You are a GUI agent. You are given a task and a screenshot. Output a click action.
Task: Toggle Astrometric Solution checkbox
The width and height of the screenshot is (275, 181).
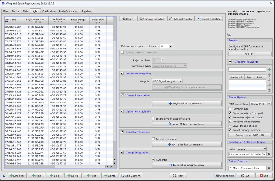pyautogui.click(x=122, y=111)
